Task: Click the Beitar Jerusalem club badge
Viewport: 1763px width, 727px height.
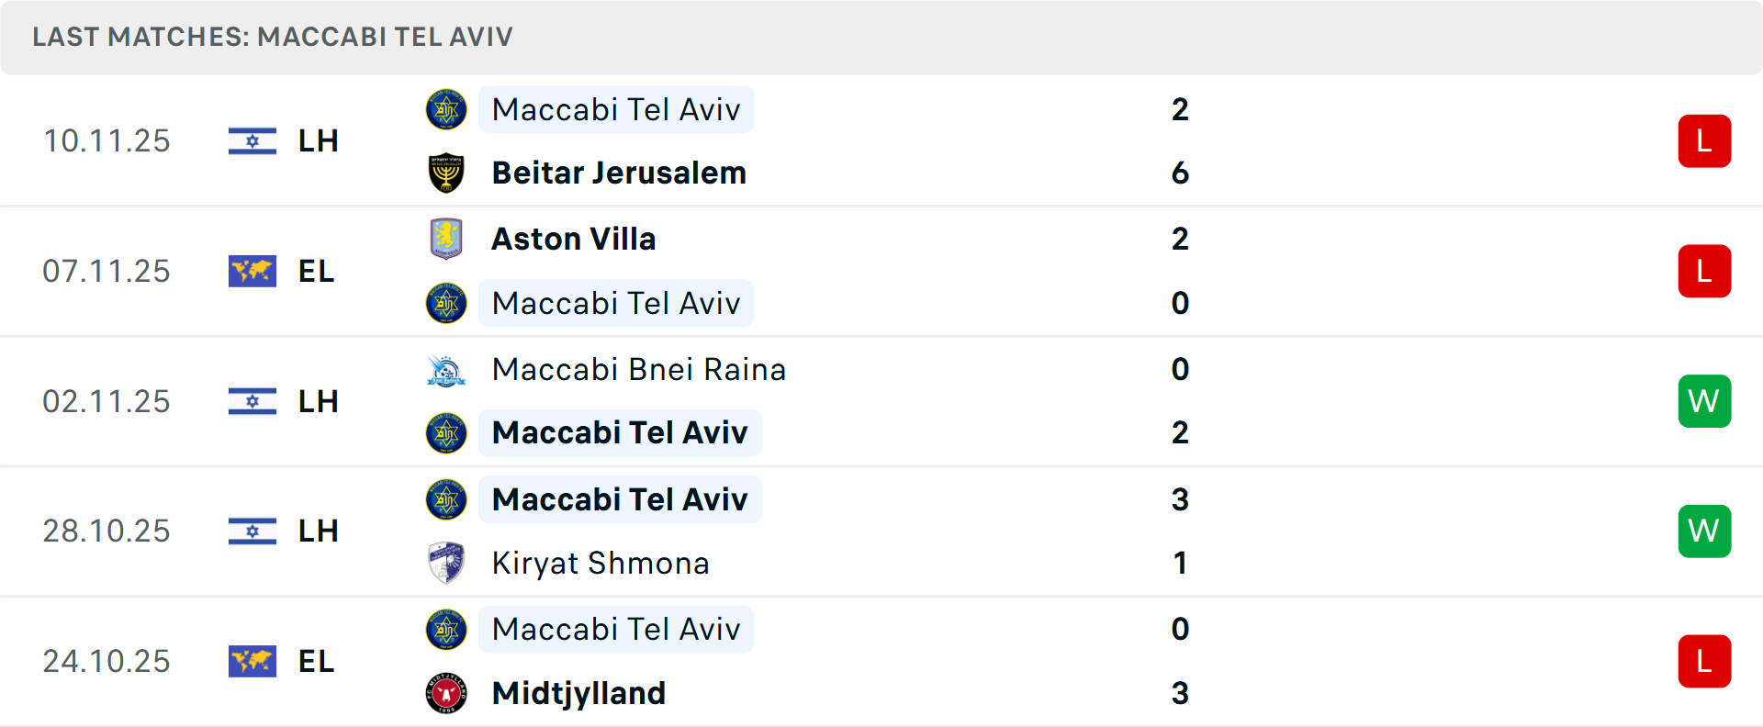Action: 446,173
